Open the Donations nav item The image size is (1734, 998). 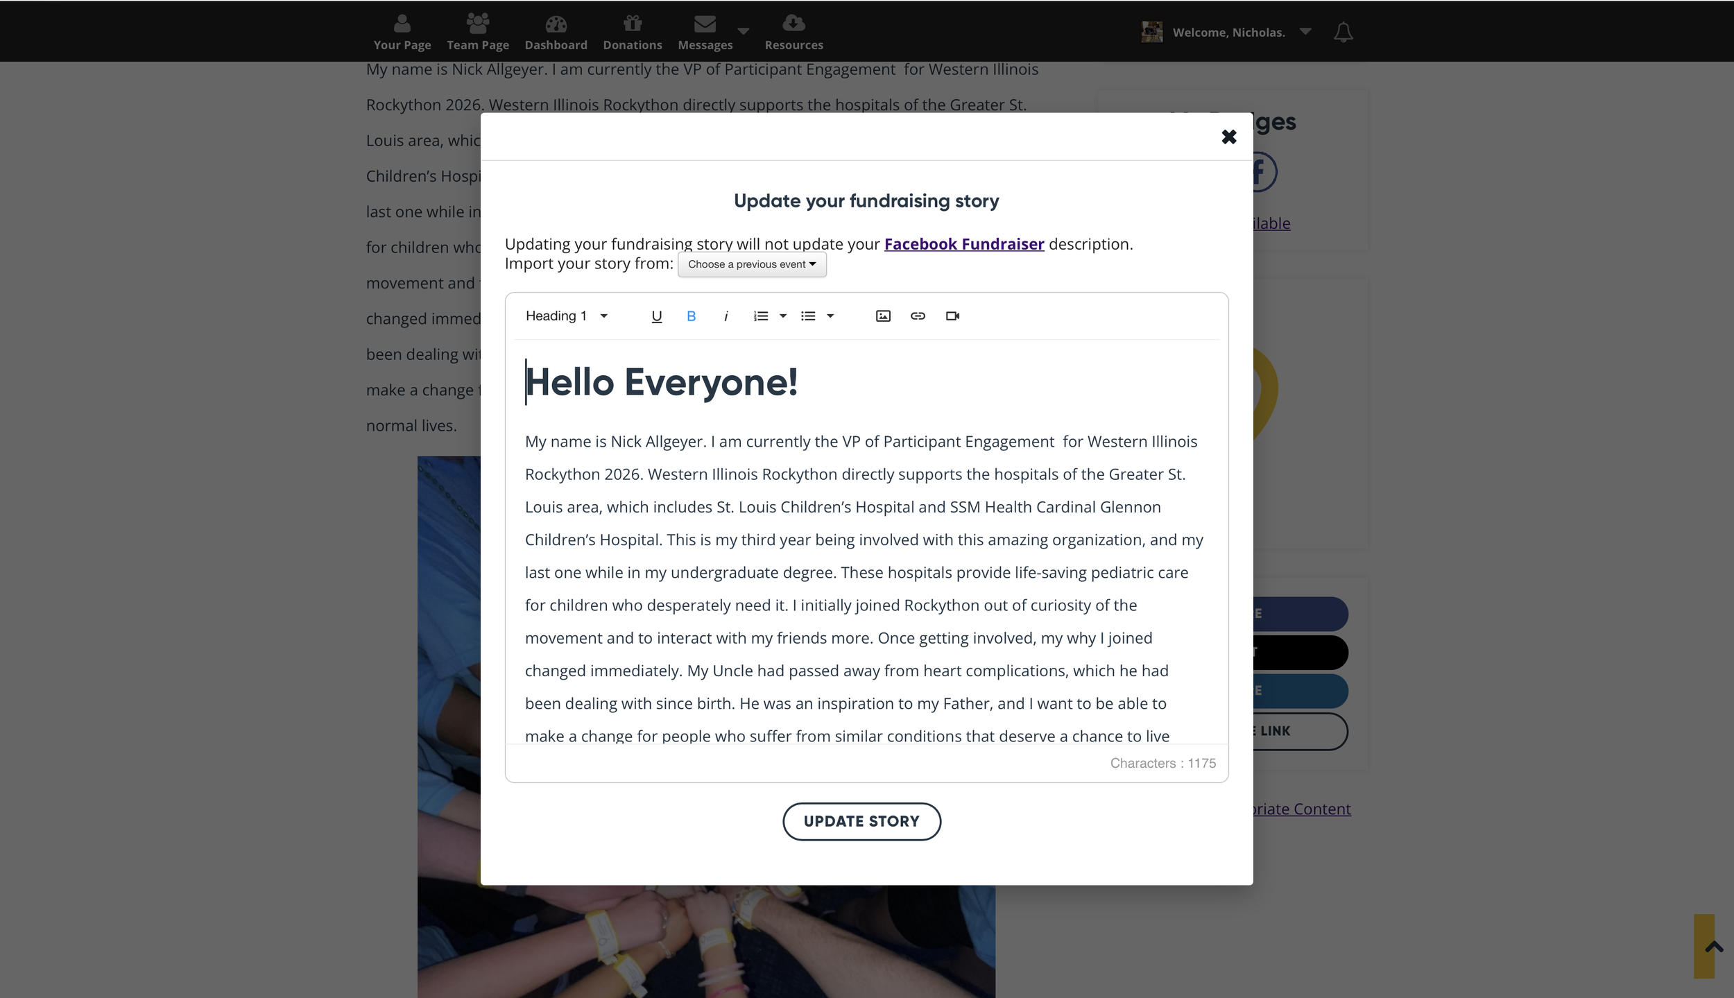633,32
